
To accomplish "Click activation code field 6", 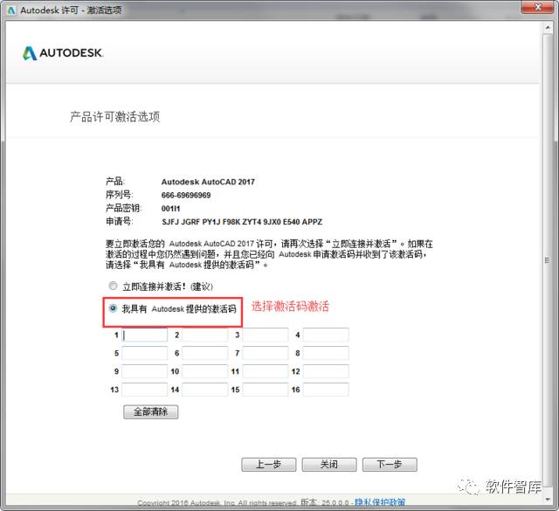I will [205, 353].
